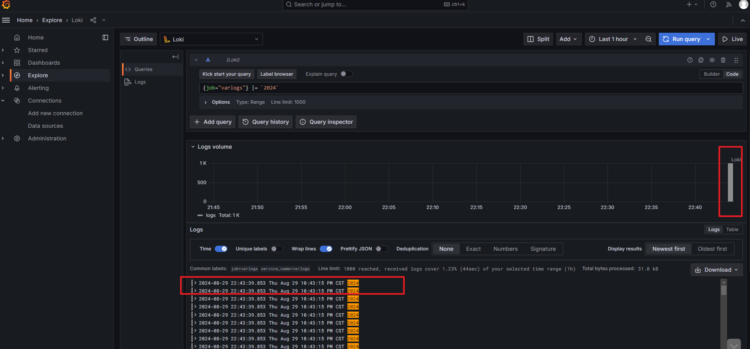The height and width of the screenshot is (349, 750).
Task: Undock the sidebar menu icon
Action: pos(105,37)
